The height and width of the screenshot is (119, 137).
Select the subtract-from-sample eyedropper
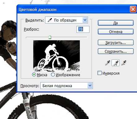click(x=124, y=63)
